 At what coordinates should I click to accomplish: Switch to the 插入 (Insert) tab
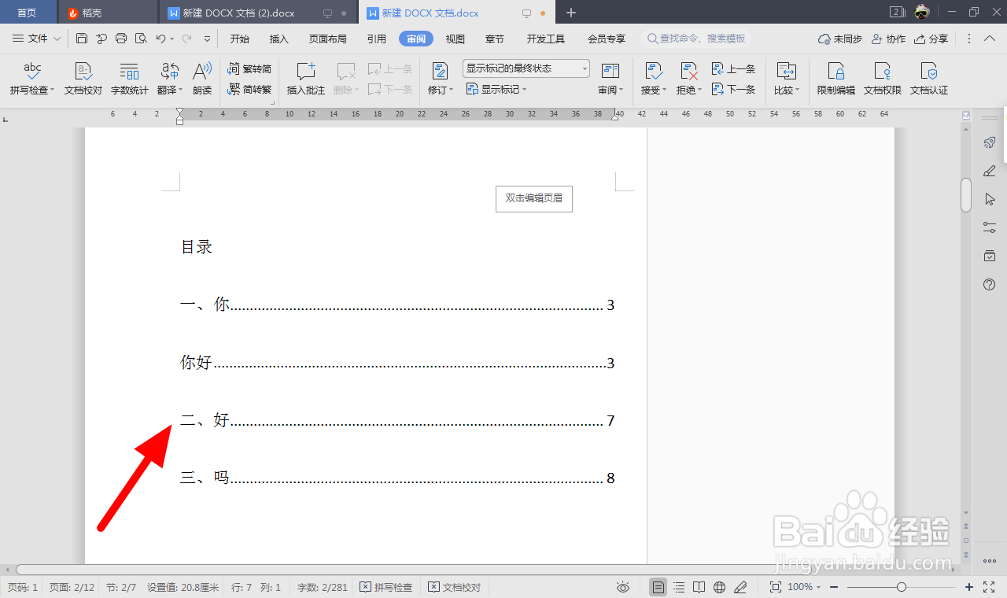click(x=279, y=39)
